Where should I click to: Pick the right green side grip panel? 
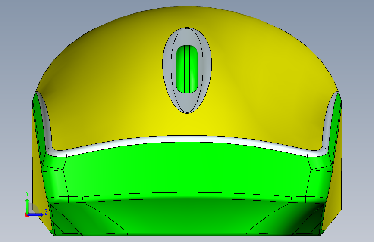335,124
